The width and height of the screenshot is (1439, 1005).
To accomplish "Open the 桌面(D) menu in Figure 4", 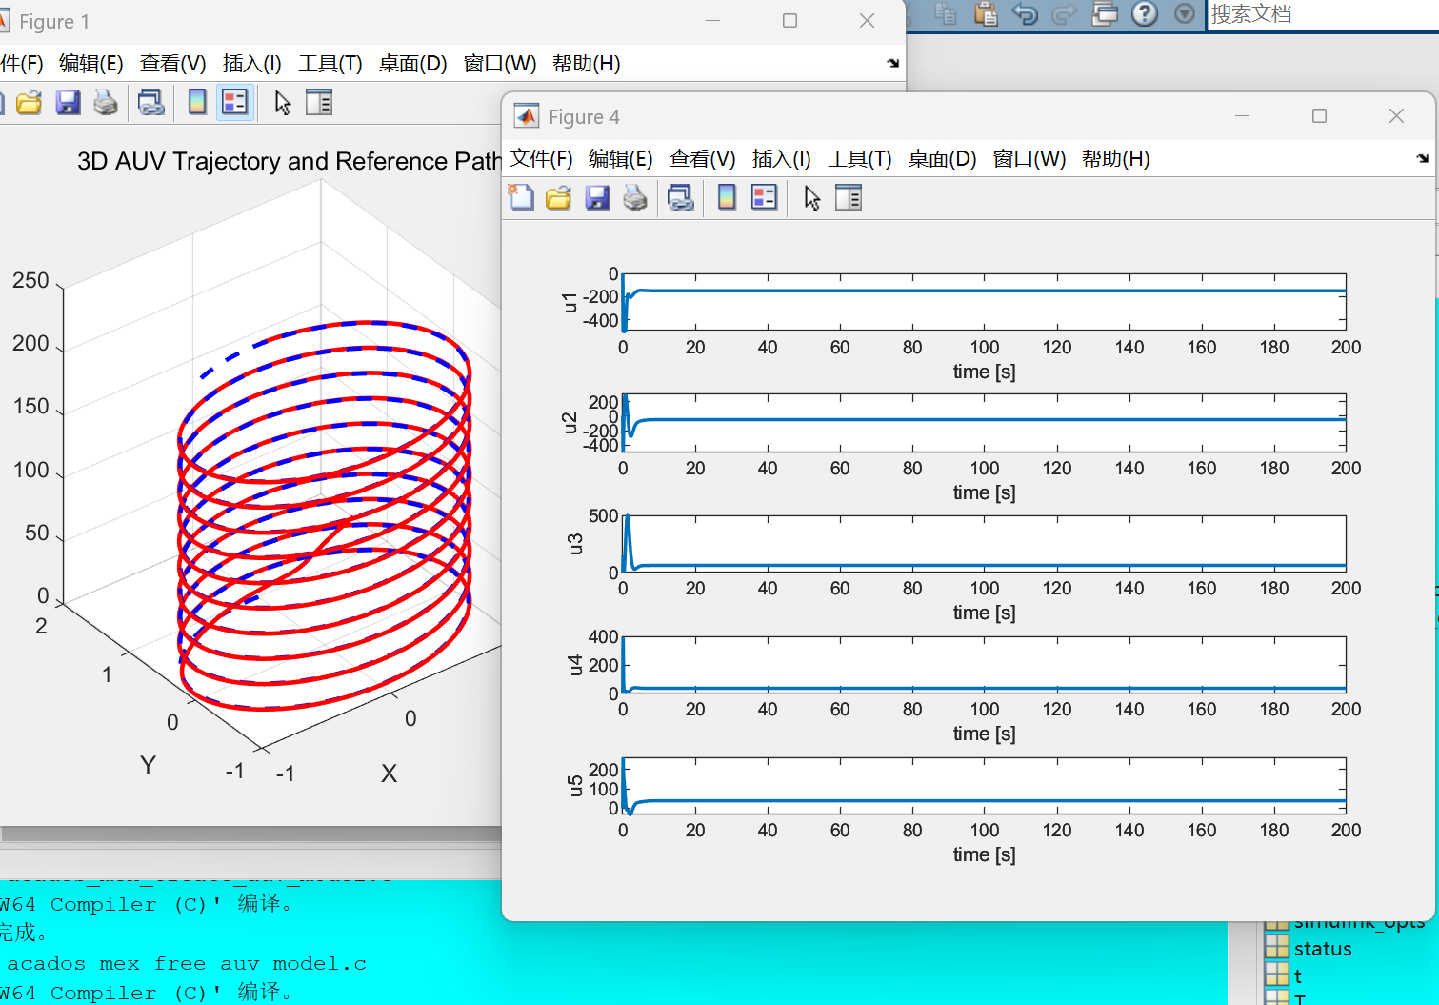I will pos(943,158).
